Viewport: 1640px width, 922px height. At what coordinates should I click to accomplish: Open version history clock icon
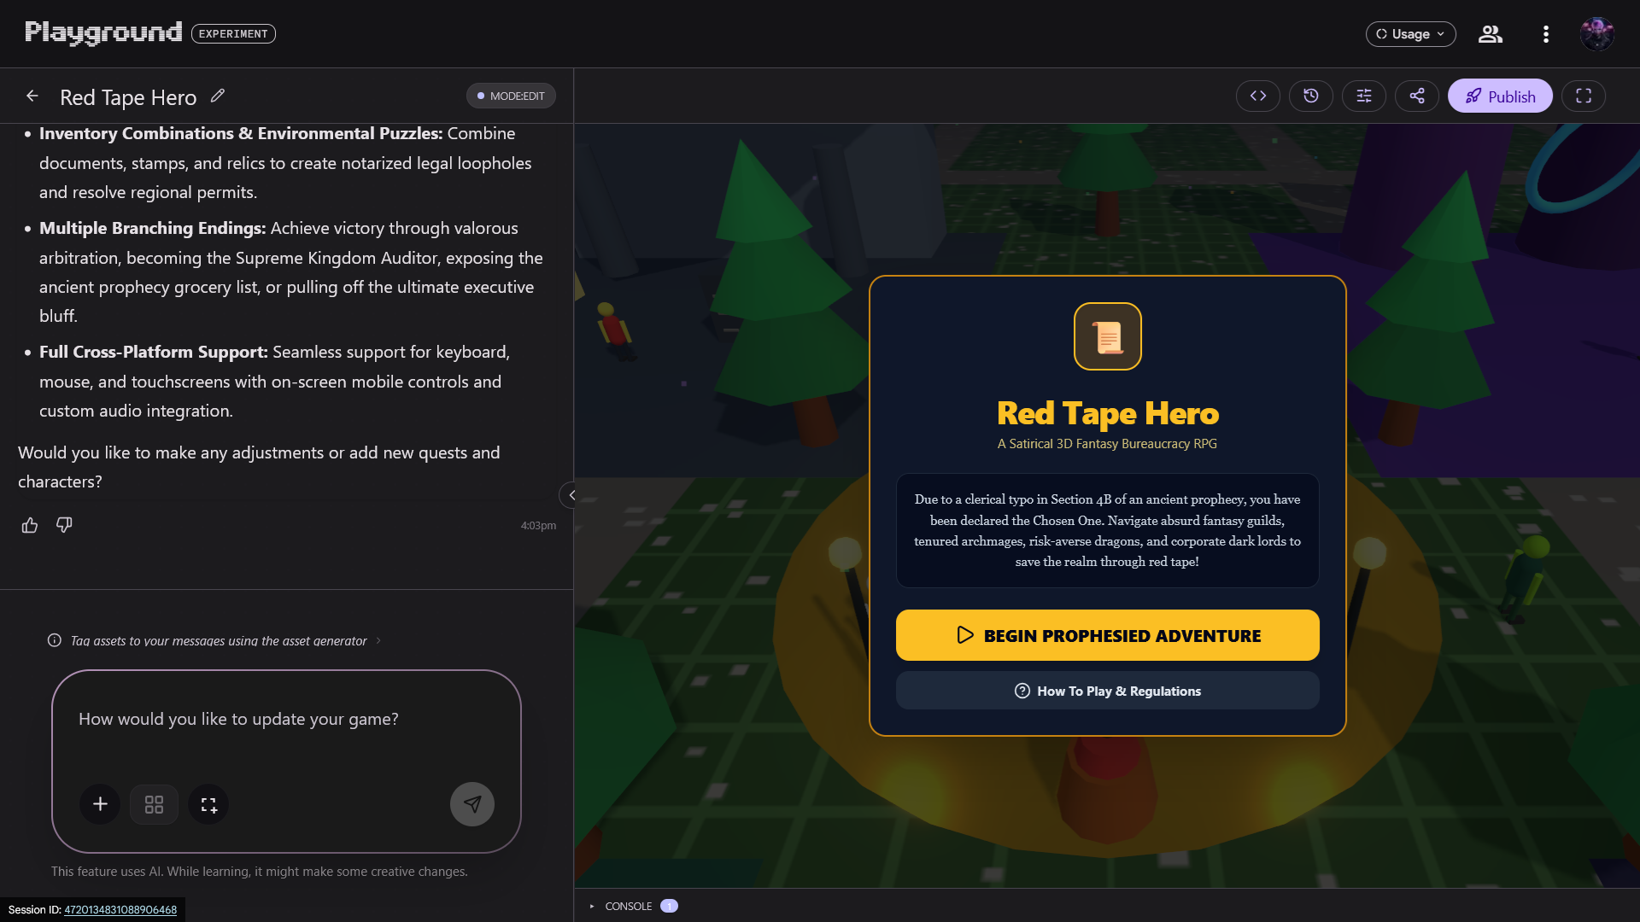click(x=1311, y=96)
